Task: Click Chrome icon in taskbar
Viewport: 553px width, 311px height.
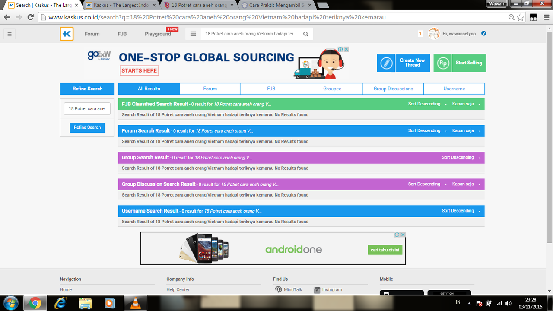Action: click(x=35, y=303)
